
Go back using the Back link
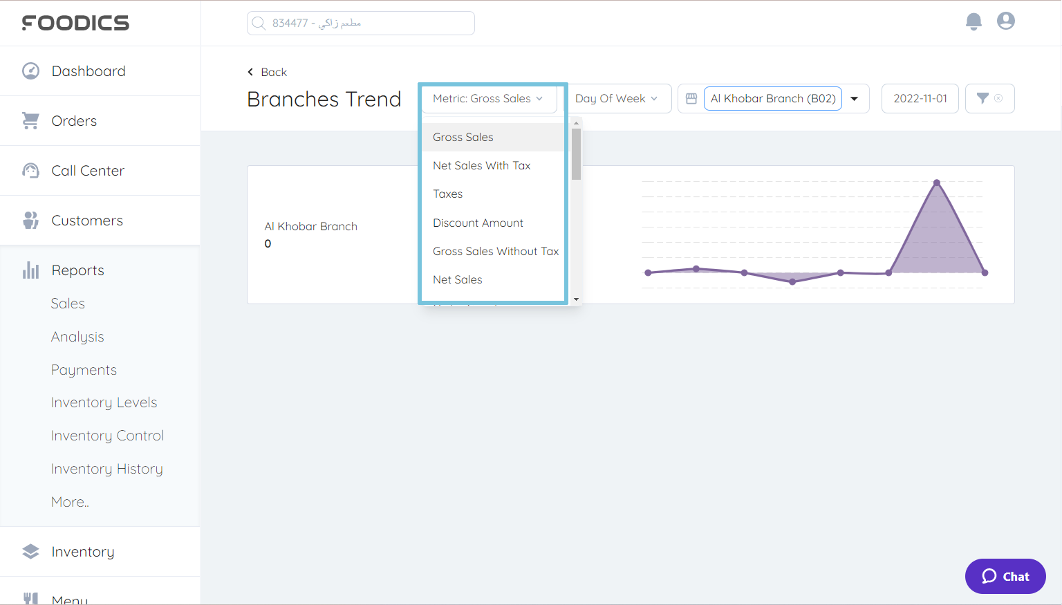tap(267, 72)
